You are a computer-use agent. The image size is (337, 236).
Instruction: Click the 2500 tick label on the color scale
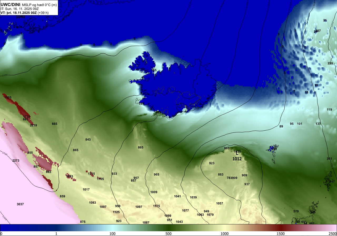(x=333, y=234)
